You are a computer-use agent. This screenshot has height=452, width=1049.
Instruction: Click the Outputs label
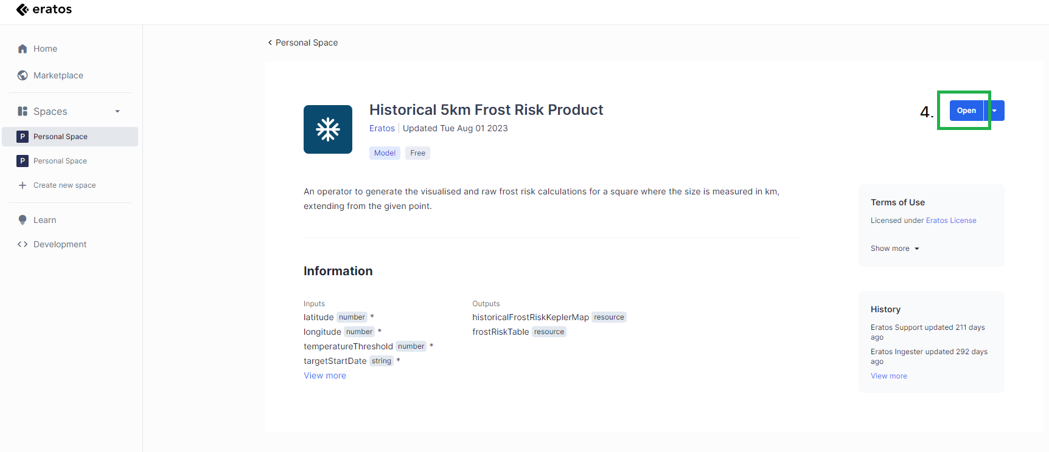point(486,304)
